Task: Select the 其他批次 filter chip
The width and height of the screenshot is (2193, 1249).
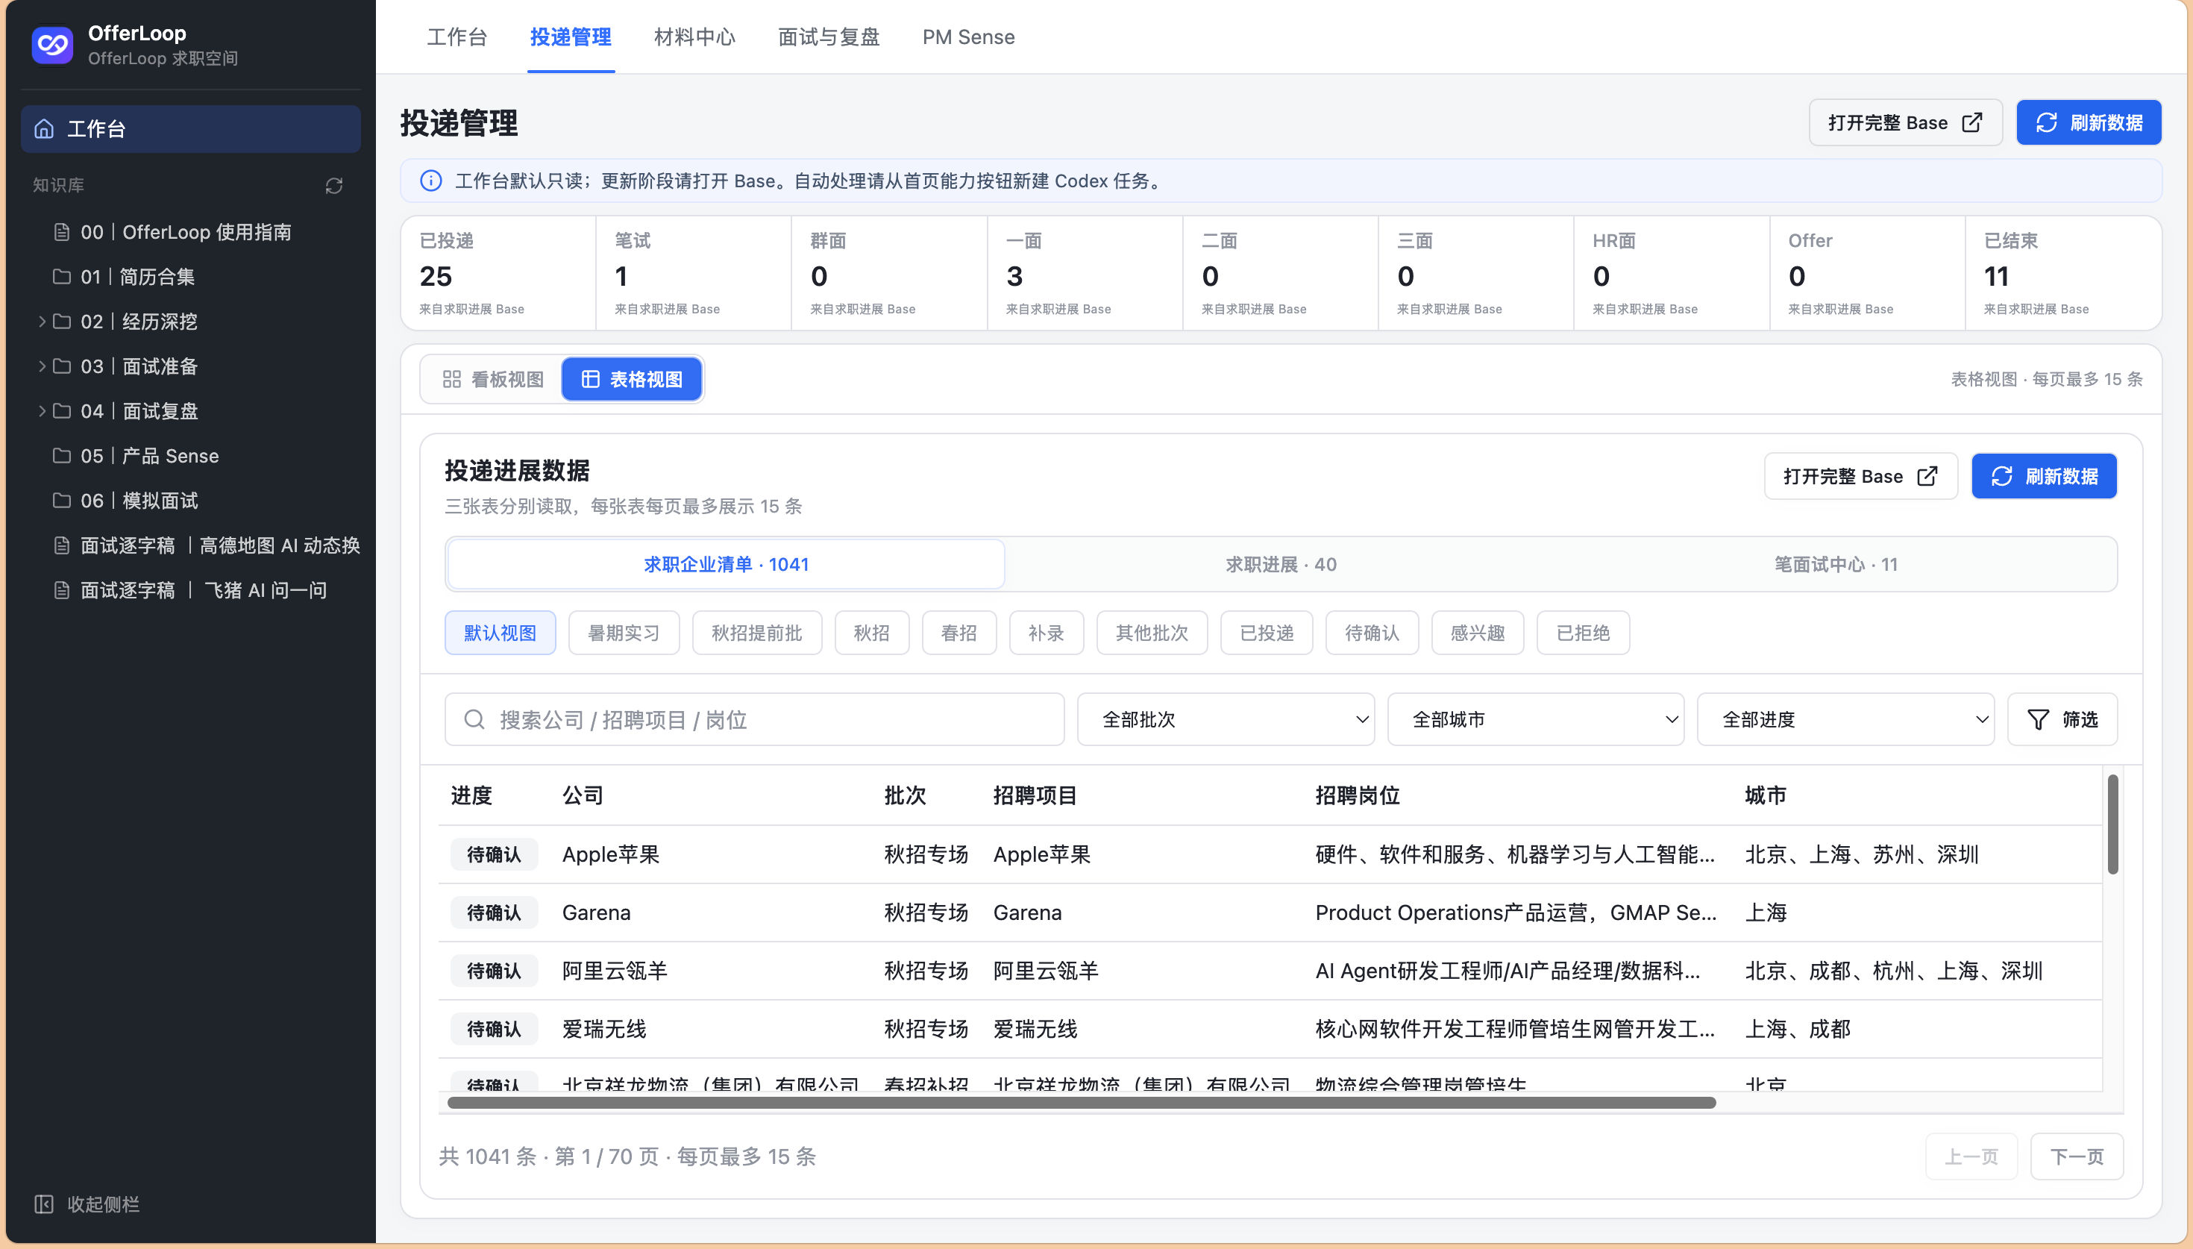Action: pyautogui.click(x=1152, y=633)
